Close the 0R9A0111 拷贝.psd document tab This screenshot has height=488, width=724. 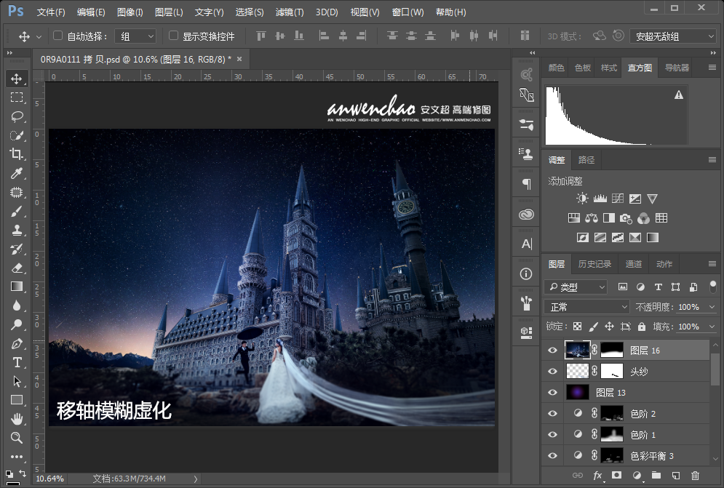(x=239, y=59)
